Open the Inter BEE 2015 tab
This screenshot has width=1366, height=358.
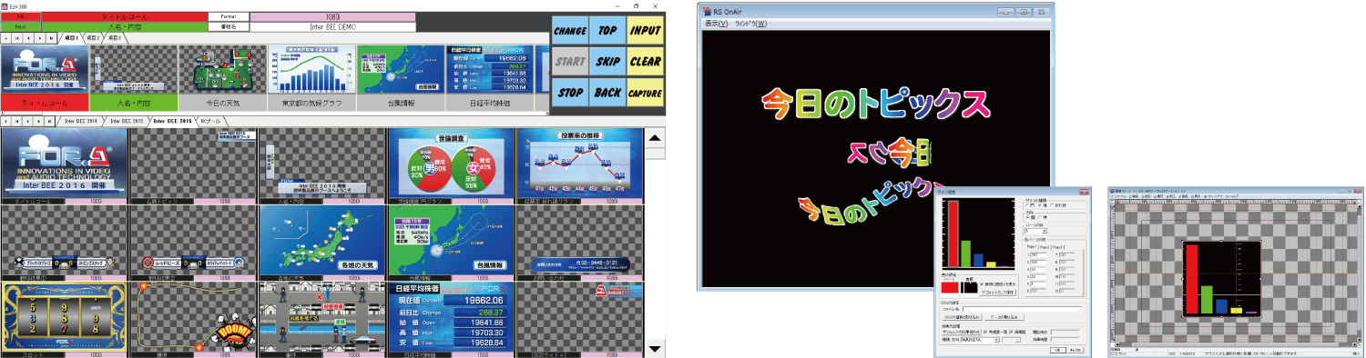[126, 121]
